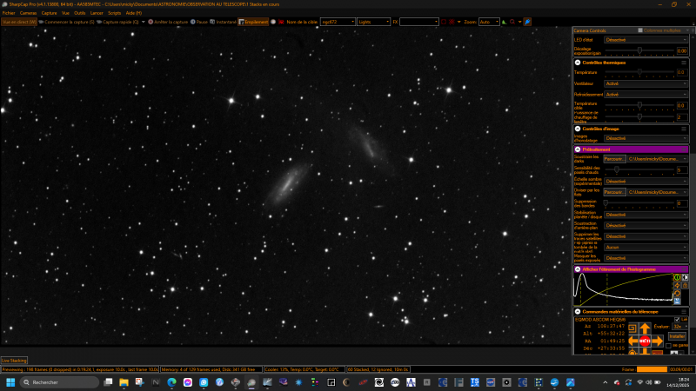The height and width of the screenshot is (391, 696).
Task: Click the round icon right of Empilement
Action: click(273, 22)
